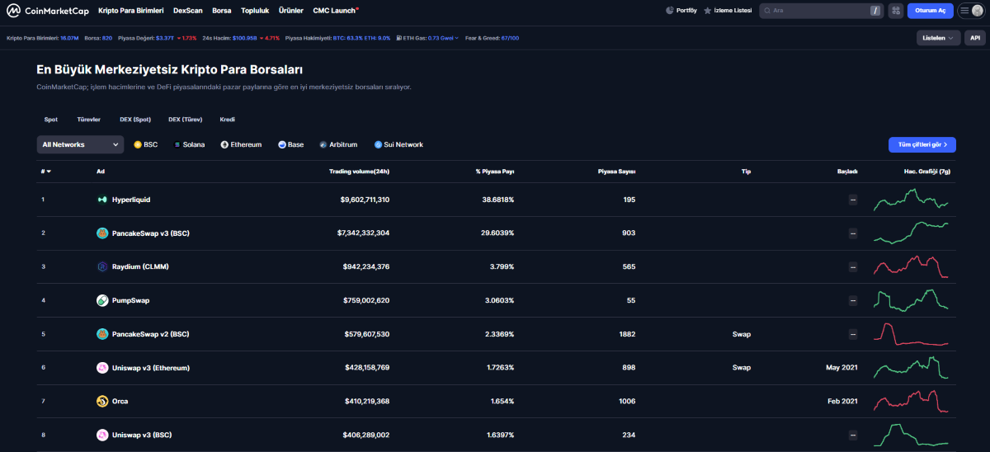
Task: Click the Ethereum network icon
Action: click(x=224, y=144)
